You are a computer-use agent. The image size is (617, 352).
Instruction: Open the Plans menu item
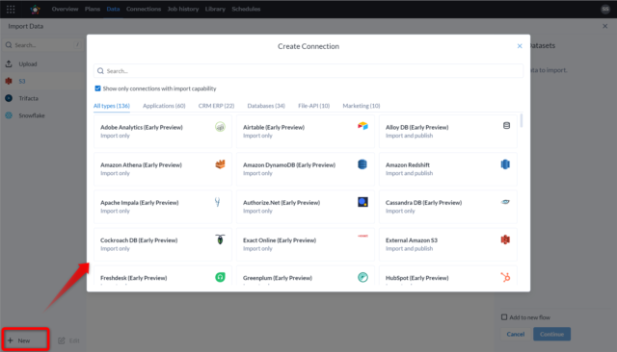93,9
